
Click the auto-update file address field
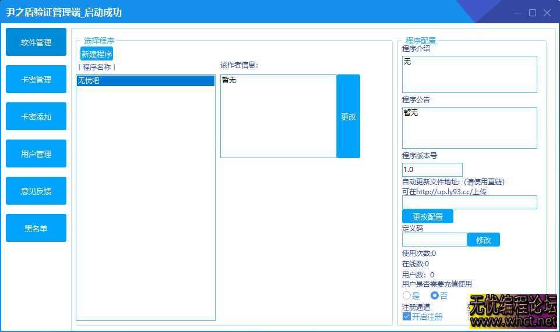click(x=469, y=202)
